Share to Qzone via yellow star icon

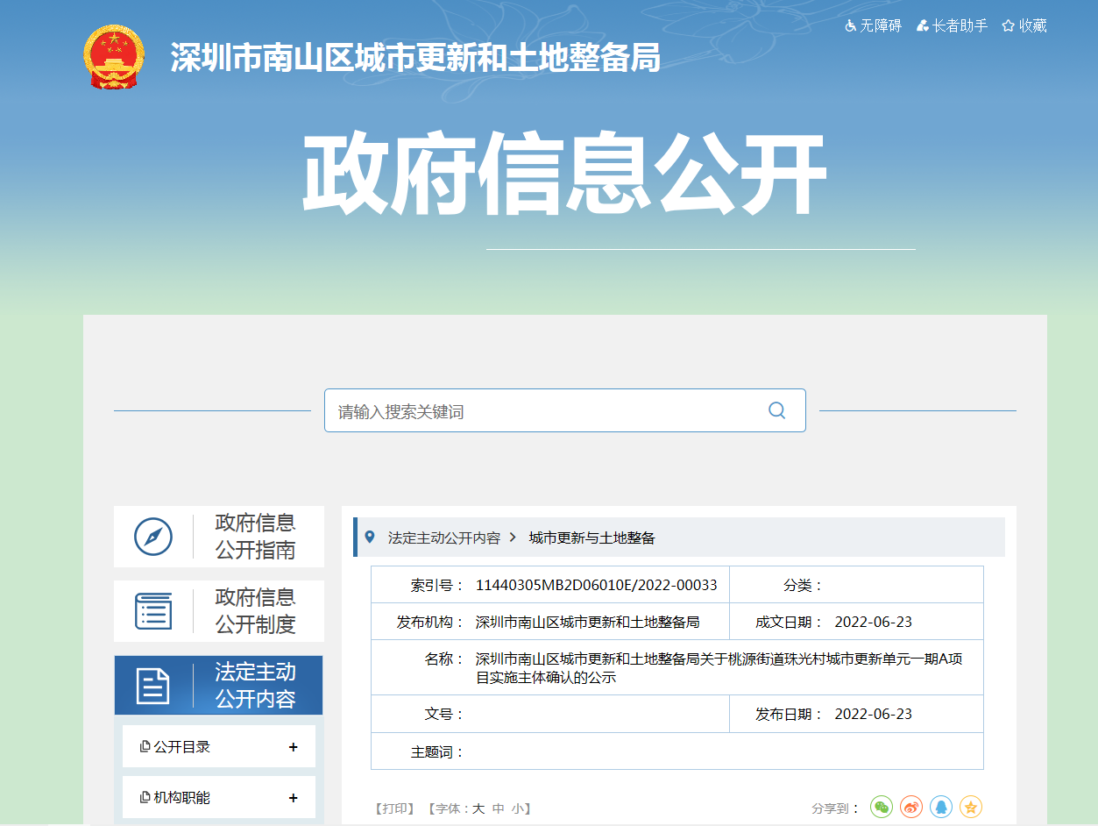point(970,807)
